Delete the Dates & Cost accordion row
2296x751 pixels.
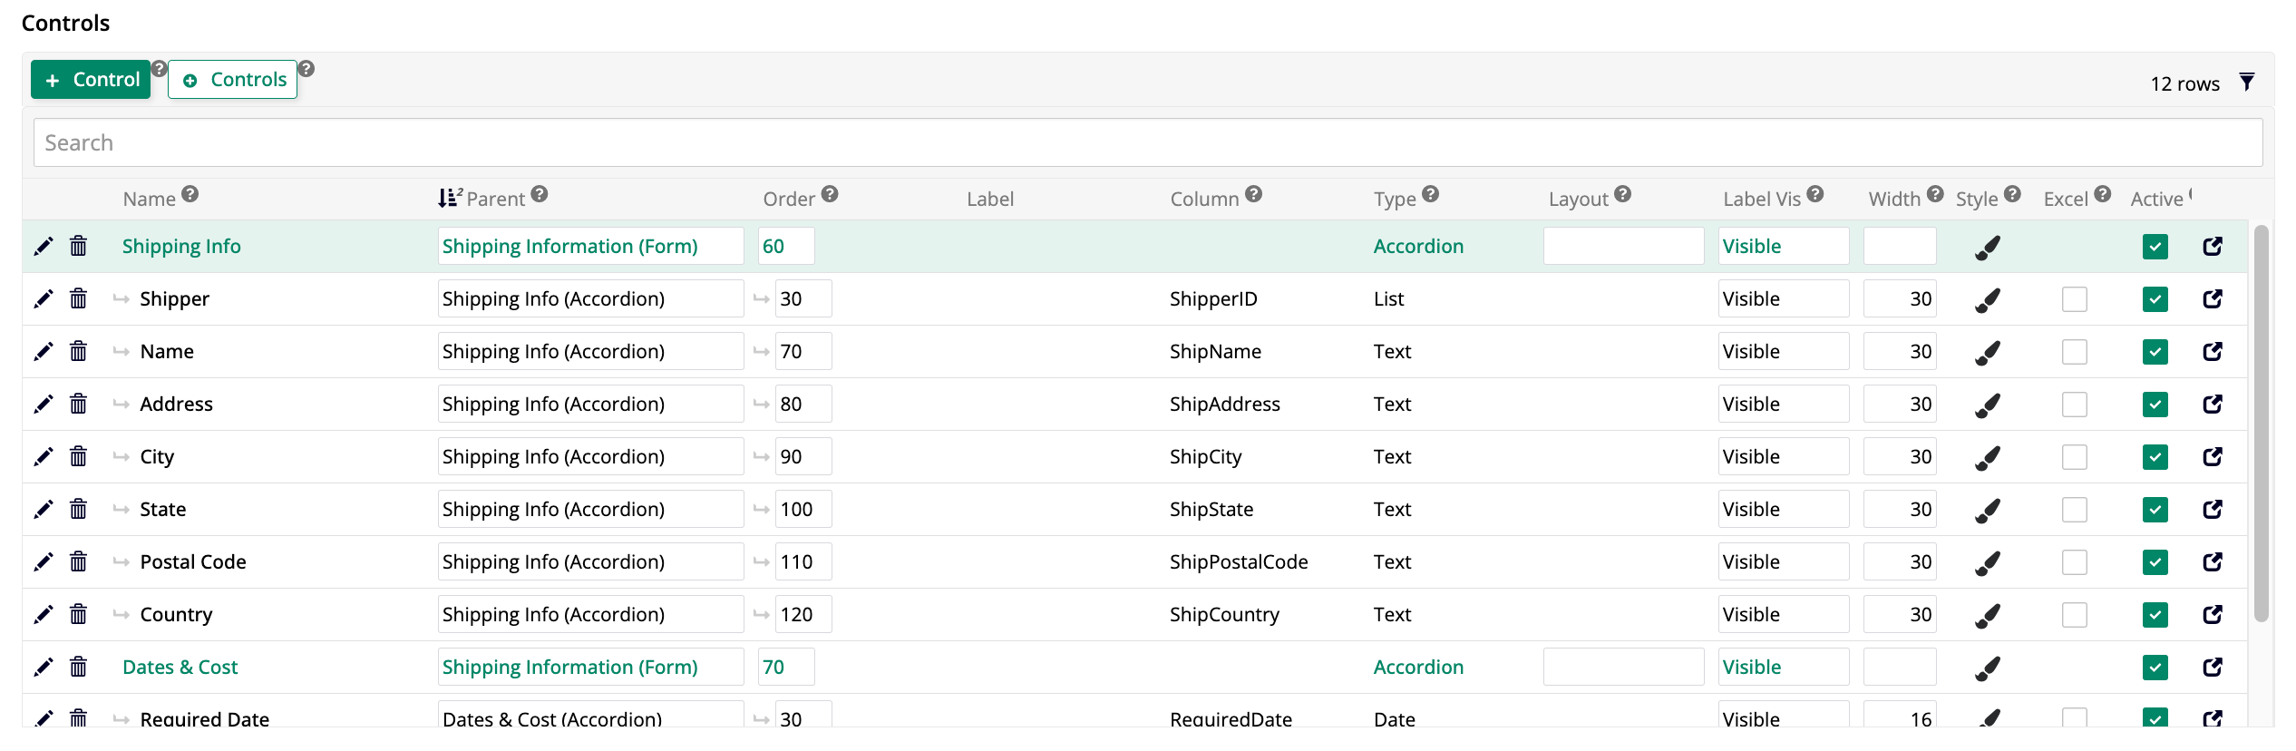[x=79, y=668]
